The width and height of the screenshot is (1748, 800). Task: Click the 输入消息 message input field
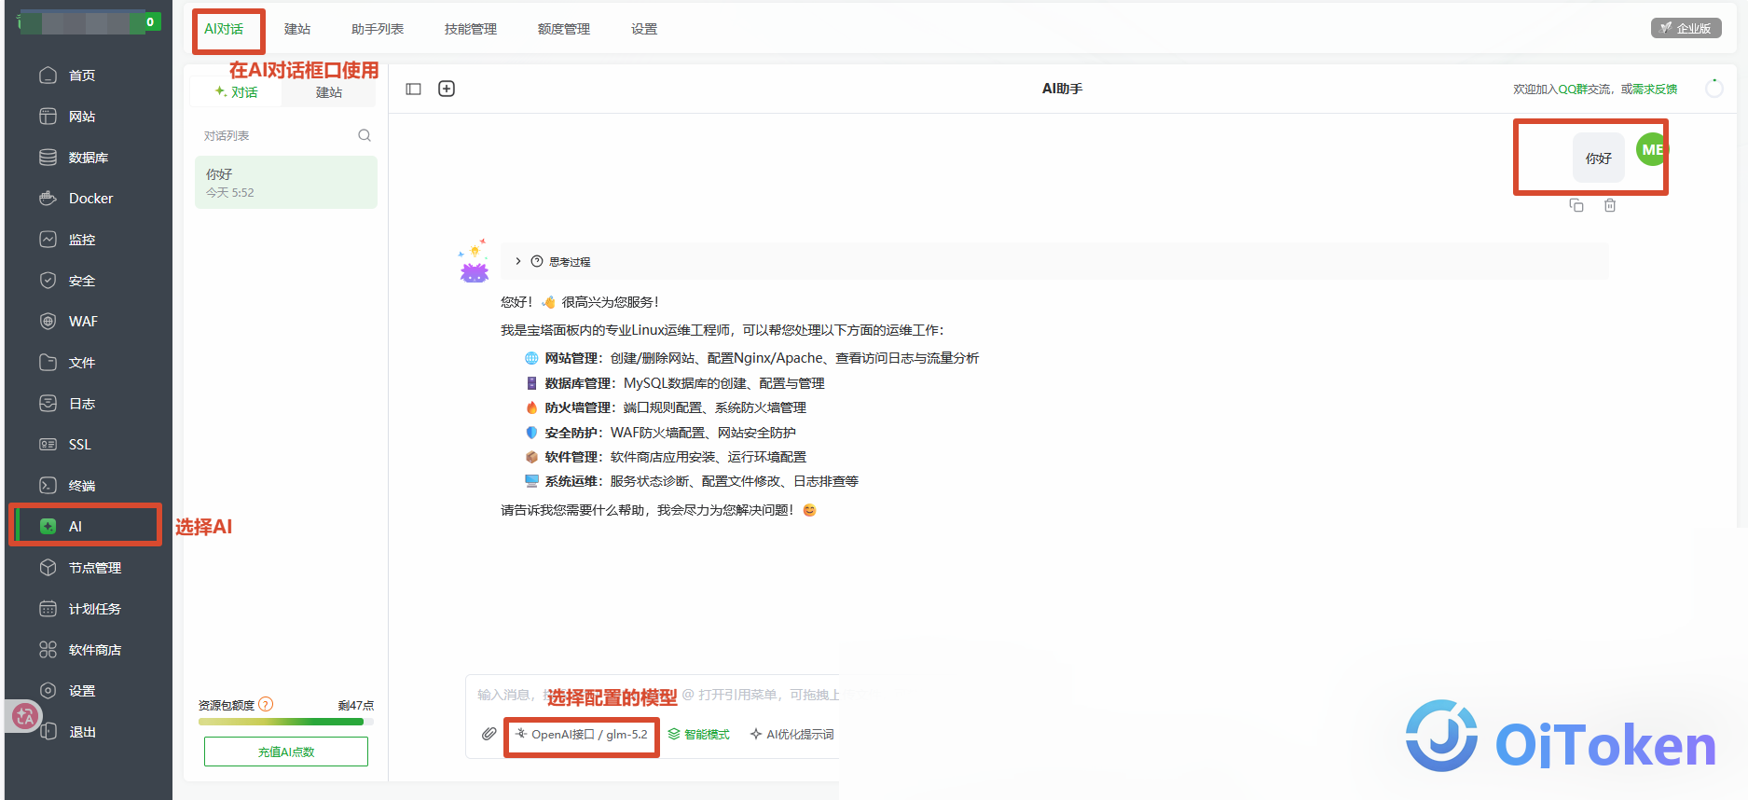(653, 695)
